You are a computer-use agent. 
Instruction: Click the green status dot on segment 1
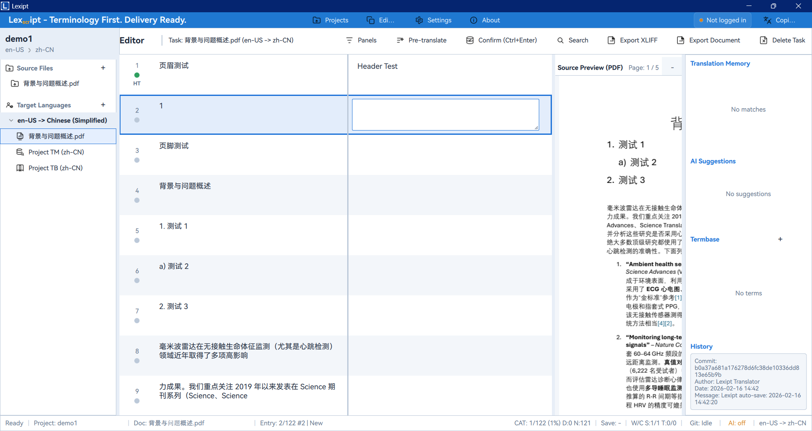pos(137,75)
